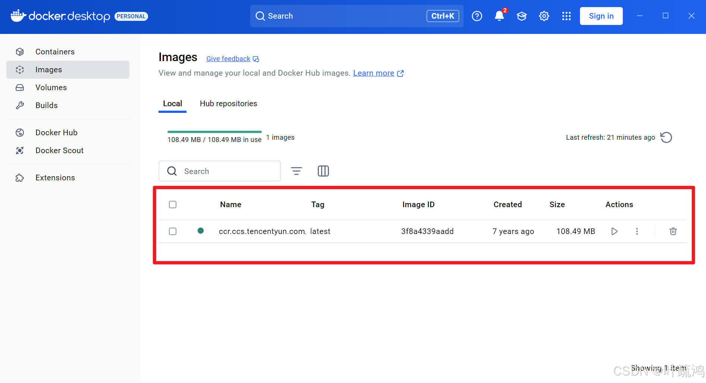706x383 pixels.
Task: Open the Containers section in sidebar
Action: tap(55, 51)
